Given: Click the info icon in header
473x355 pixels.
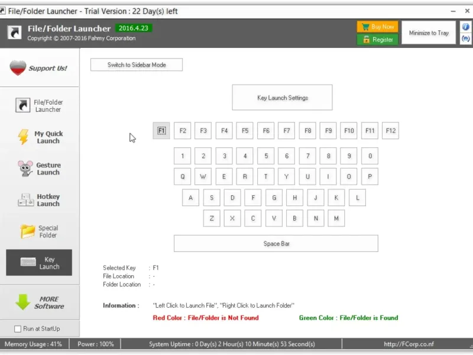Looking at the screenshot, I should tap(465, 27).
